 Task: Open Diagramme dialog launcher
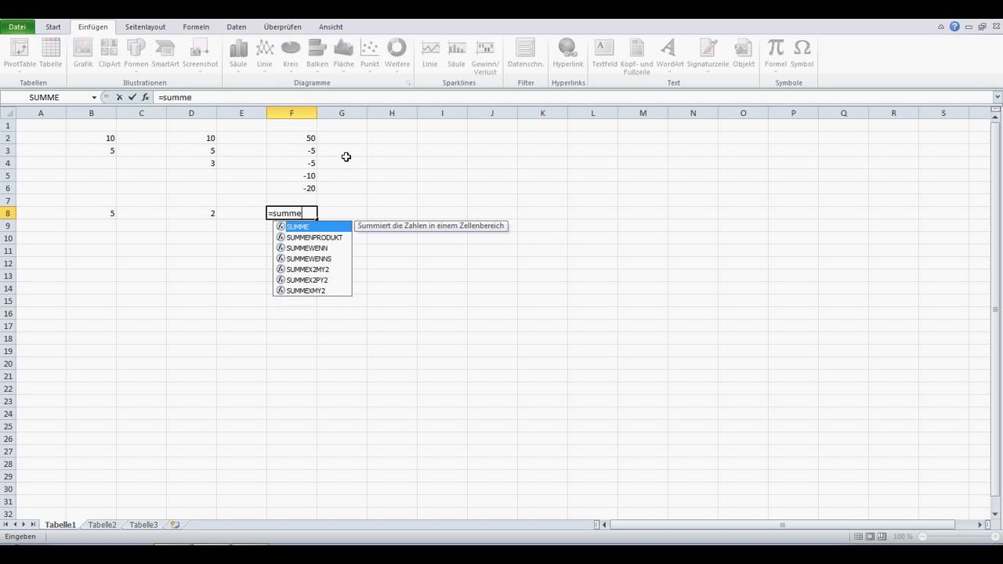(408, 83)
